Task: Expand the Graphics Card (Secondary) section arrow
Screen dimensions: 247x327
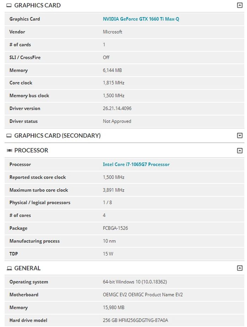Action: (x=240, y=136)
